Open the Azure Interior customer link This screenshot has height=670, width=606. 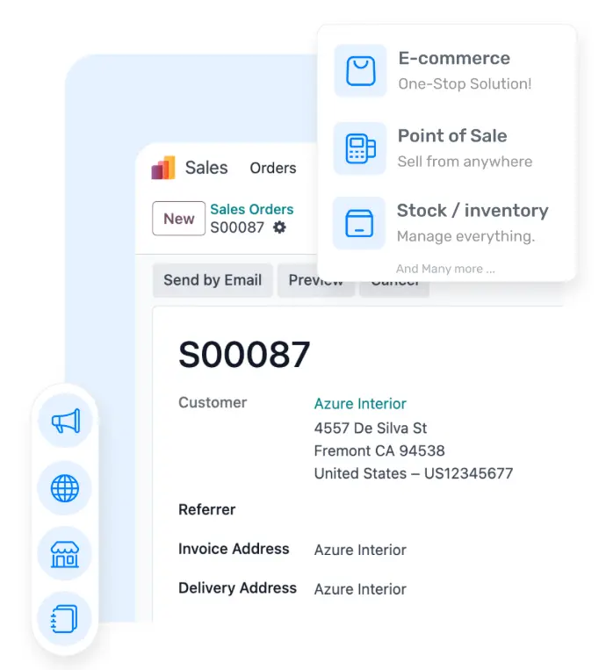pyautogui.click(x=360, y=404)
